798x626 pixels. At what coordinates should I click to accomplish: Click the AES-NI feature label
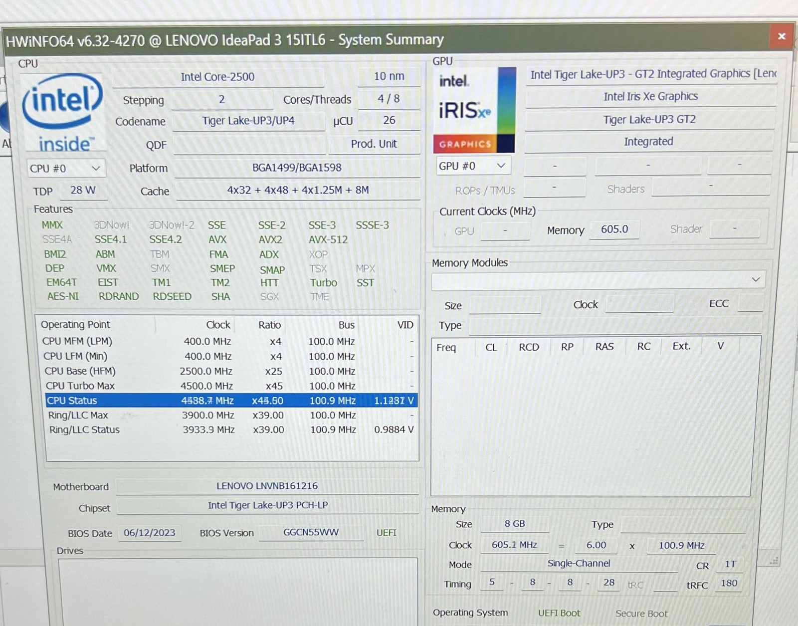pos(63,296)
